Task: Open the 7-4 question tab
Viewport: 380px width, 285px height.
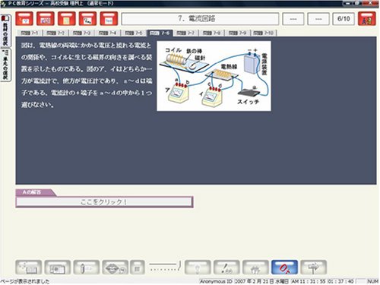Action: (x=108, y=33)
